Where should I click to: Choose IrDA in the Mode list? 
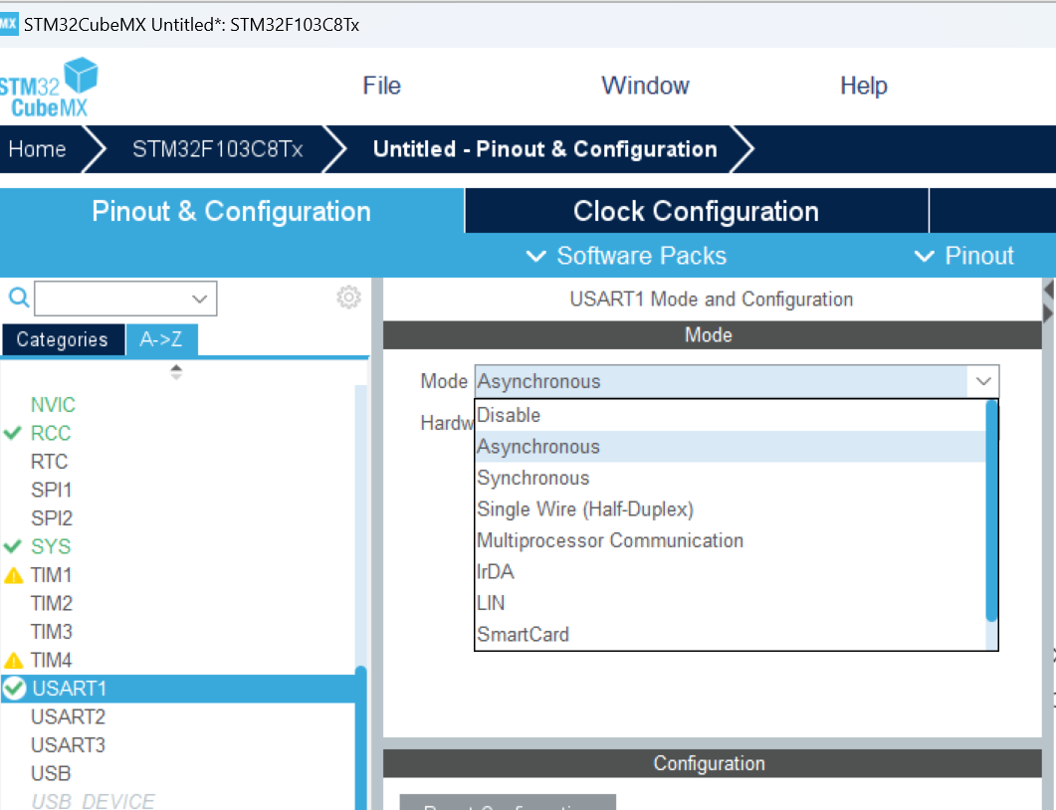[x=730, y=571]
